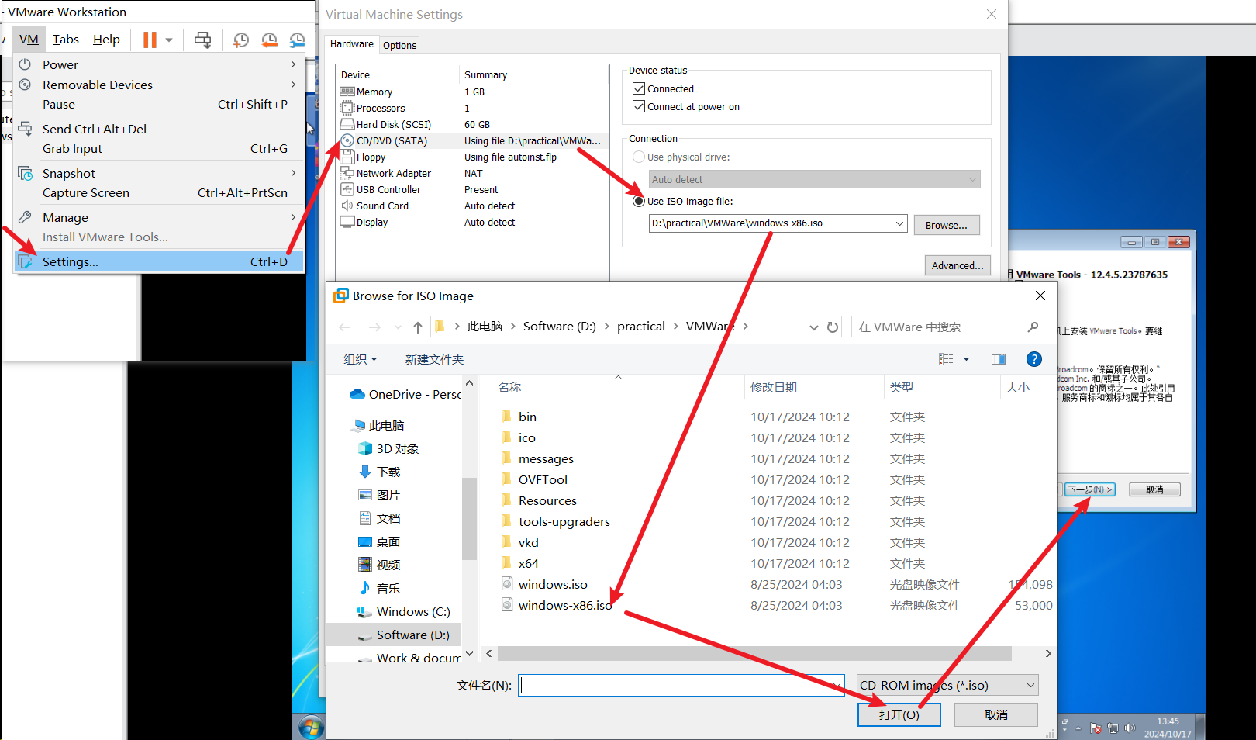Click Refresh icon beside address bar
The width and height of the screenshot is (1256, 740).
(x=833, y=327)
